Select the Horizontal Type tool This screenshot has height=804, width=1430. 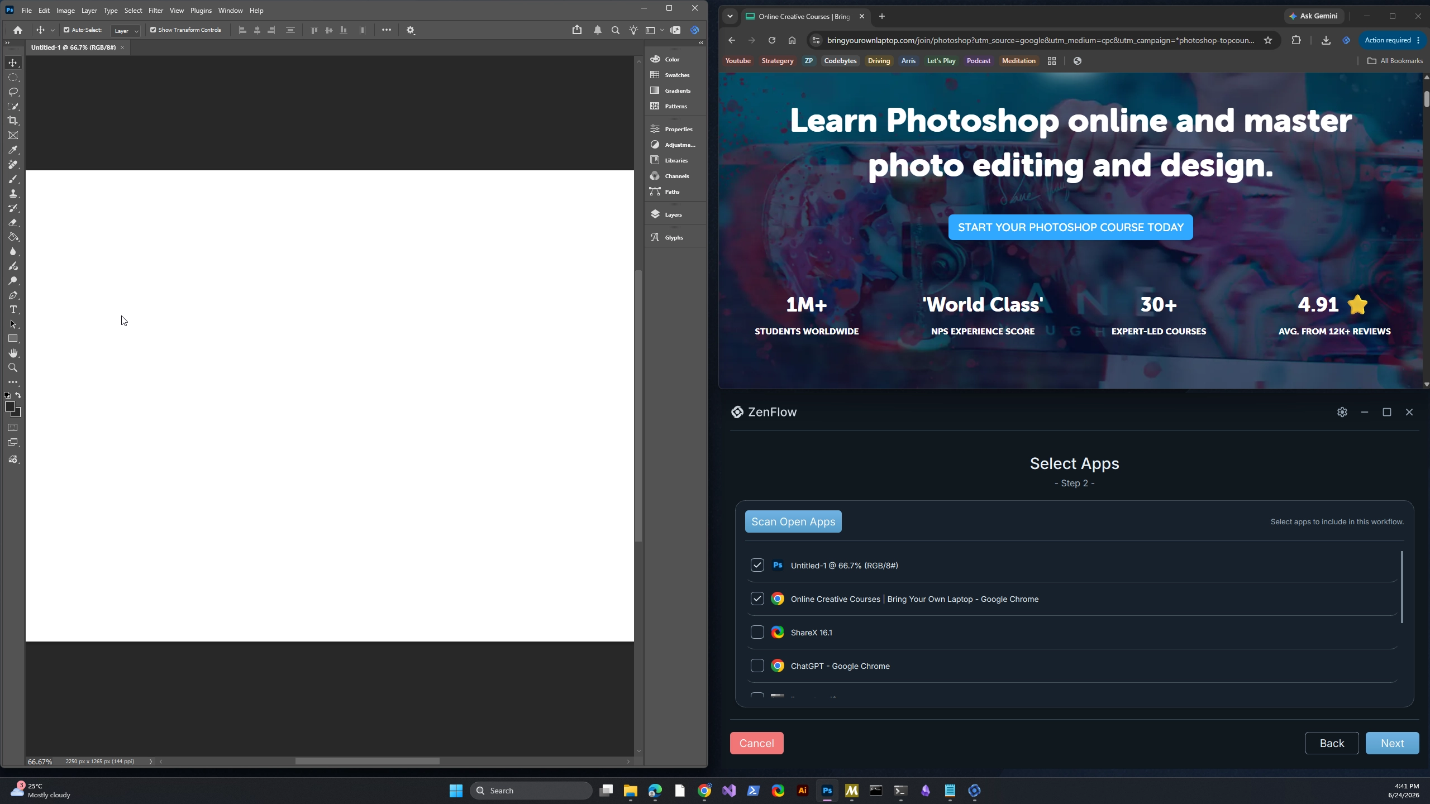(13, 309)
